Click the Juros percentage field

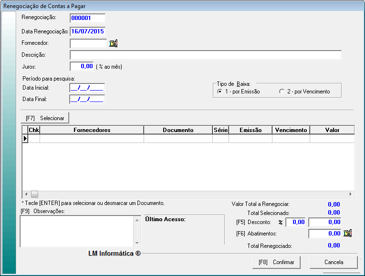click(82, 66)
